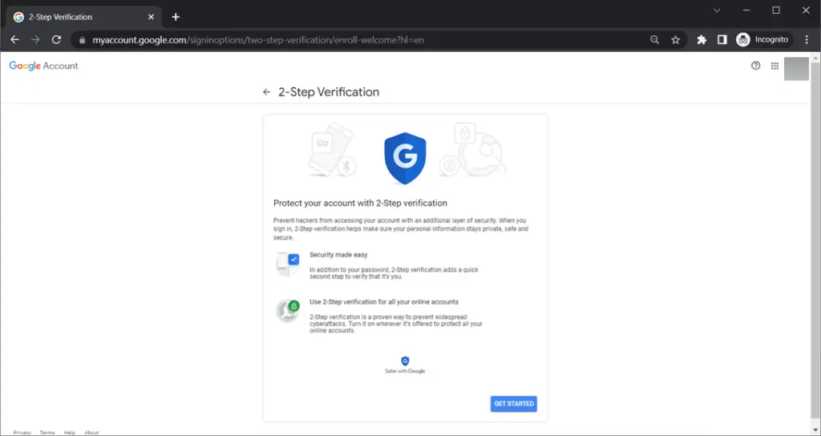Toggle the browser side panel icon
Image resolution: width=821 pixels, height=436 pixels.
click(722, 40)
